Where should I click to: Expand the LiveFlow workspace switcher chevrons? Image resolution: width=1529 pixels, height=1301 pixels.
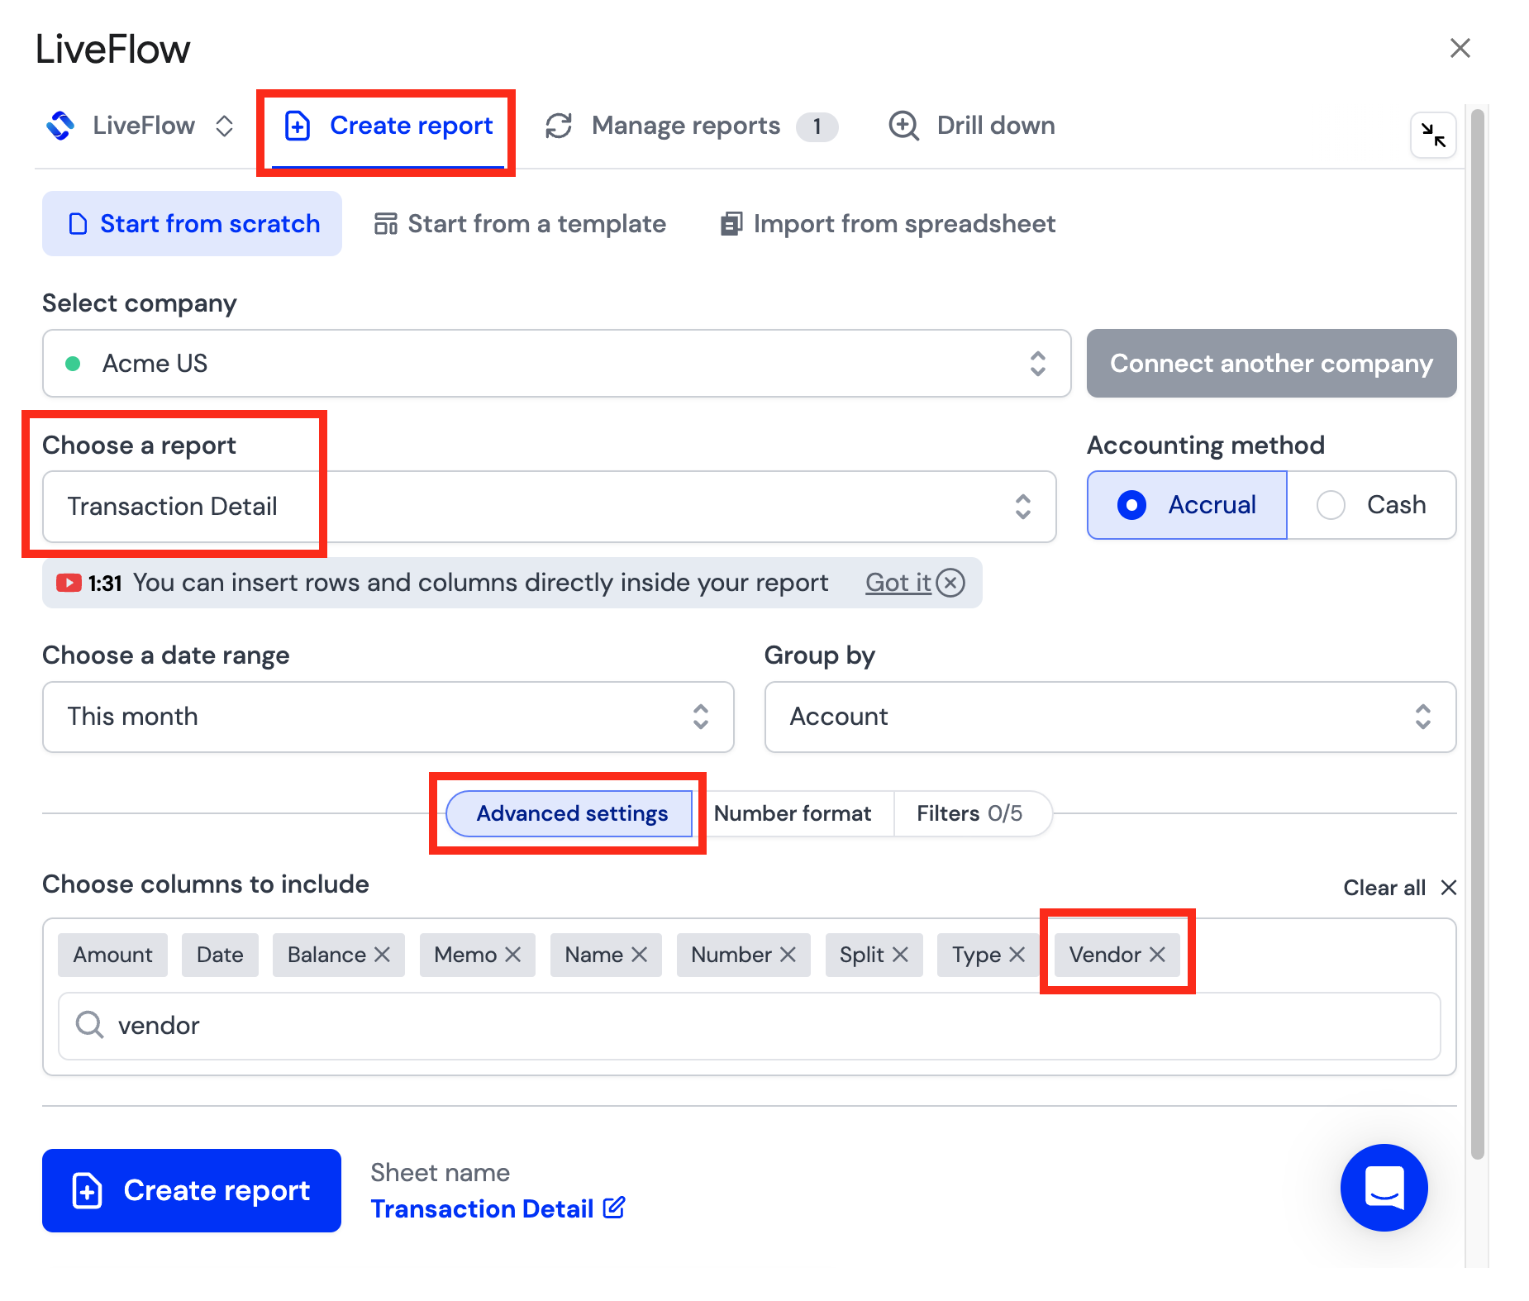224,126
